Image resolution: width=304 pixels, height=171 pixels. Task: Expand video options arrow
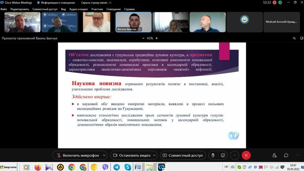click(155, 155)
